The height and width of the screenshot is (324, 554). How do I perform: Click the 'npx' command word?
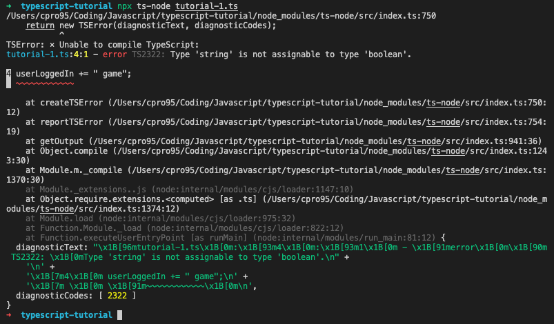click(124, 6)
